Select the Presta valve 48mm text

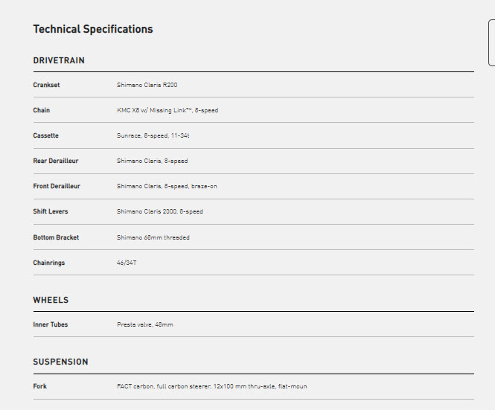[x=145, y=324]
